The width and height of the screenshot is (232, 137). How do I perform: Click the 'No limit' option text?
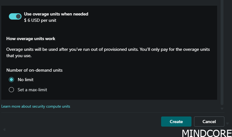[26, 80]
